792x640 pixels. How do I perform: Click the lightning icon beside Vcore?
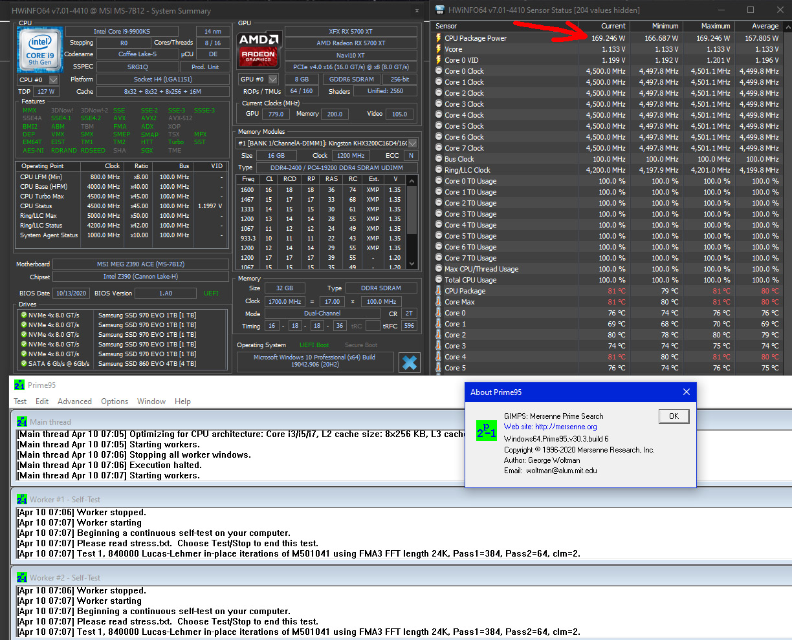coord(439,49)
